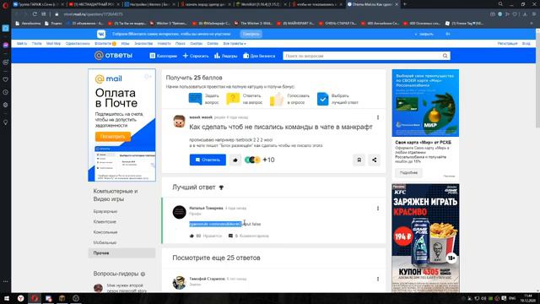Open the heart icon in address bar
Viewport: 540px width, 304px height.
[x=515, y=14]
